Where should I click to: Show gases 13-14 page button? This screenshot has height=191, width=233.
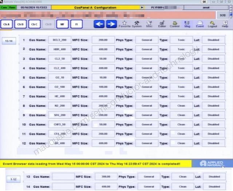click(8, 41)
